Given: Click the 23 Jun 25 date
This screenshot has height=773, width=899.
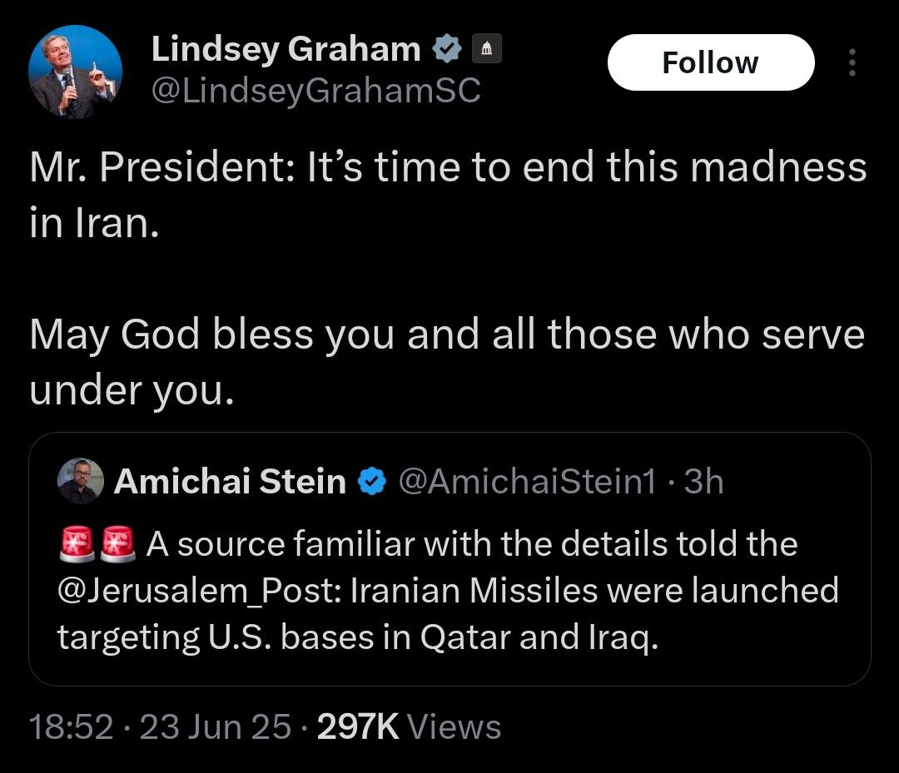Looking at the screenshot, I should (216, 727).
